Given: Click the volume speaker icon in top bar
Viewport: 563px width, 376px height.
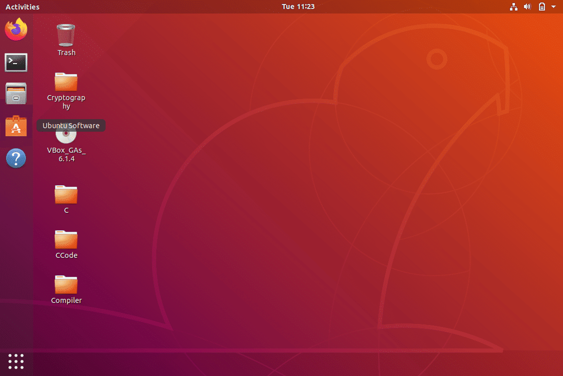Looking at the screenshot, I should pos(527,7).
